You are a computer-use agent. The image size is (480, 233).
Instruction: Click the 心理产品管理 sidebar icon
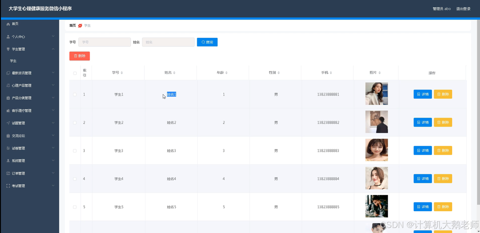8,86
